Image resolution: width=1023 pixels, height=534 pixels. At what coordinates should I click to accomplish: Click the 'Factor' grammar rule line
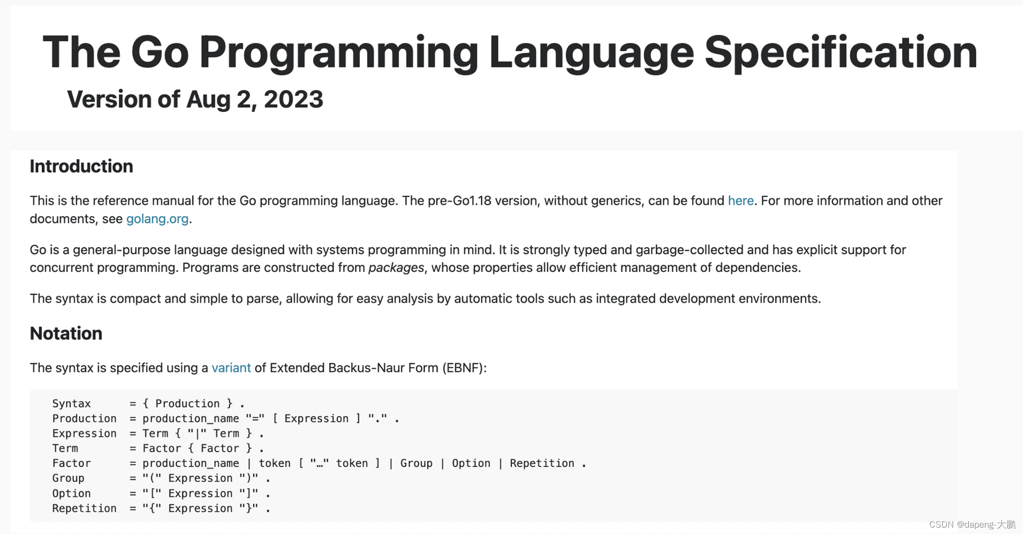[318, 463]
